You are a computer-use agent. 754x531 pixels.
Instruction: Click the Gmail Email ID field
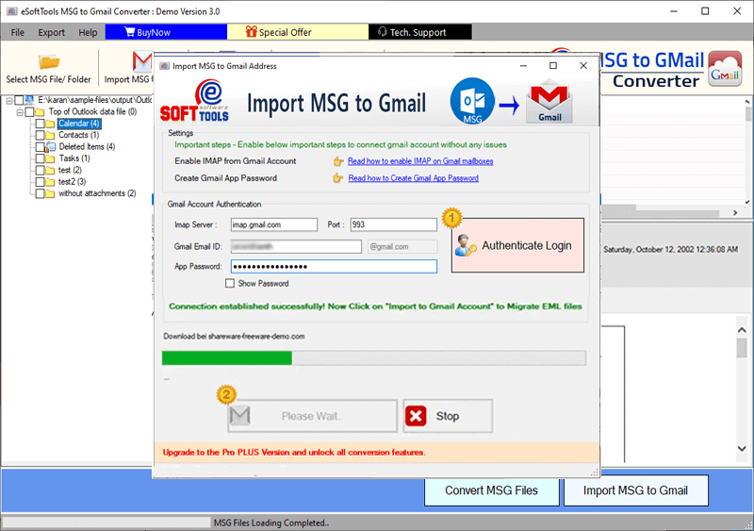[296, 246]
